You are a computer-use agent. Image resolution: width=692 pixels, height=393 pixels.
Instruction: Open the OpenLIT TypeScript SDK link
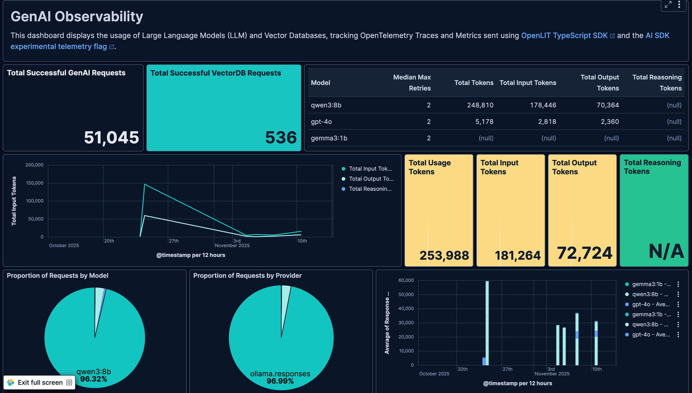click(x=564, y=35)
